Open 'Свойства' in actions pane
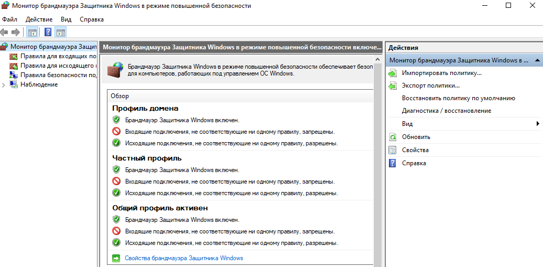Image resolution: width=543 pixels, height=267 pixels. (415, 150)
